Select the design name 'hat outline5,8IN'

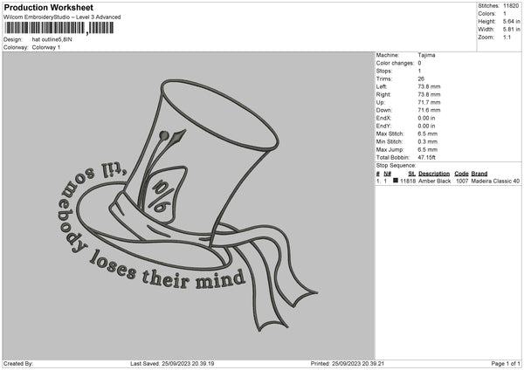click(x=52, y=39)
